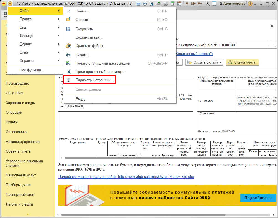Click Сохранить in File submenu
This screenshot has height=218, width=278.
point(120,29)
